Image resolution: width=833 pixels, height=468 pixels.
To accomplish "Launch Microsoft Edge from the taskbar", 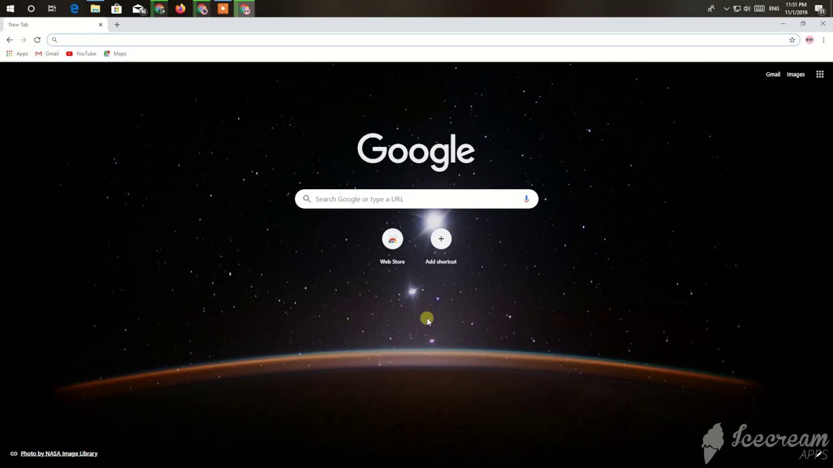I will tap(74, 8).
